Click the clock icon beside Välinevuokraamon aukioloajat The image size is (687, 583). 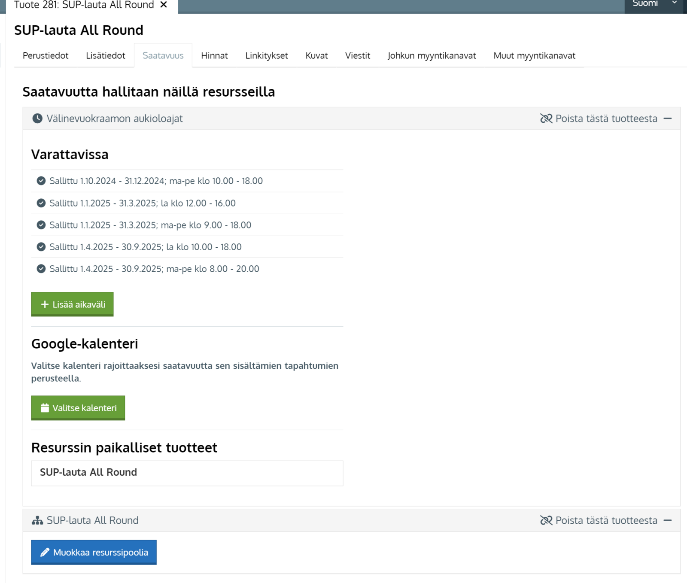pyautogui.click(x=37, y=118)
